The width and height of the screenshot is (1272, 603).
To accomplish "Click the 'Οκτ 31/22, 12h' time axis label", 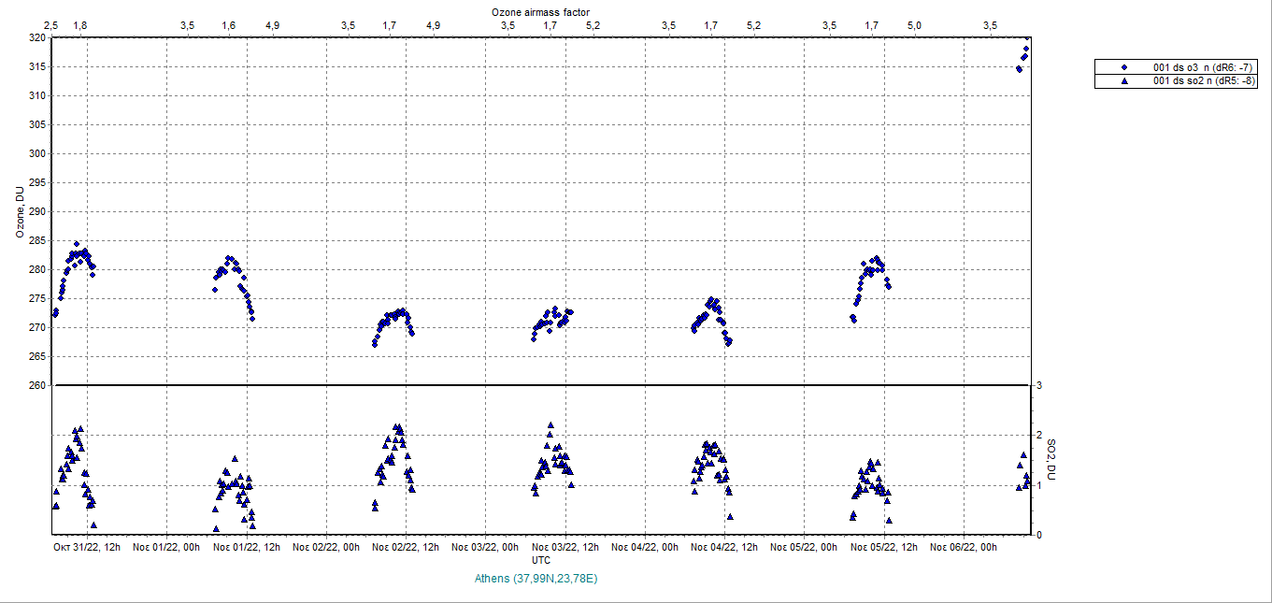I will 86,546.
